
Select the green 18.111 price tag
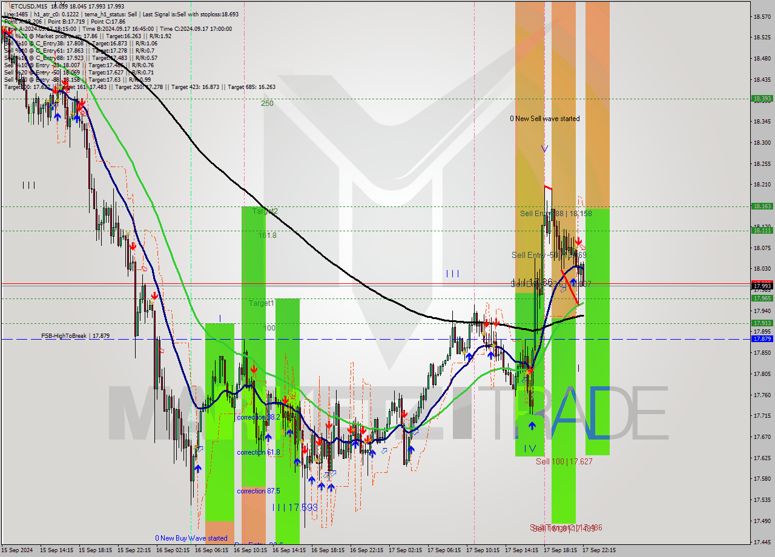tap(762, 230)
